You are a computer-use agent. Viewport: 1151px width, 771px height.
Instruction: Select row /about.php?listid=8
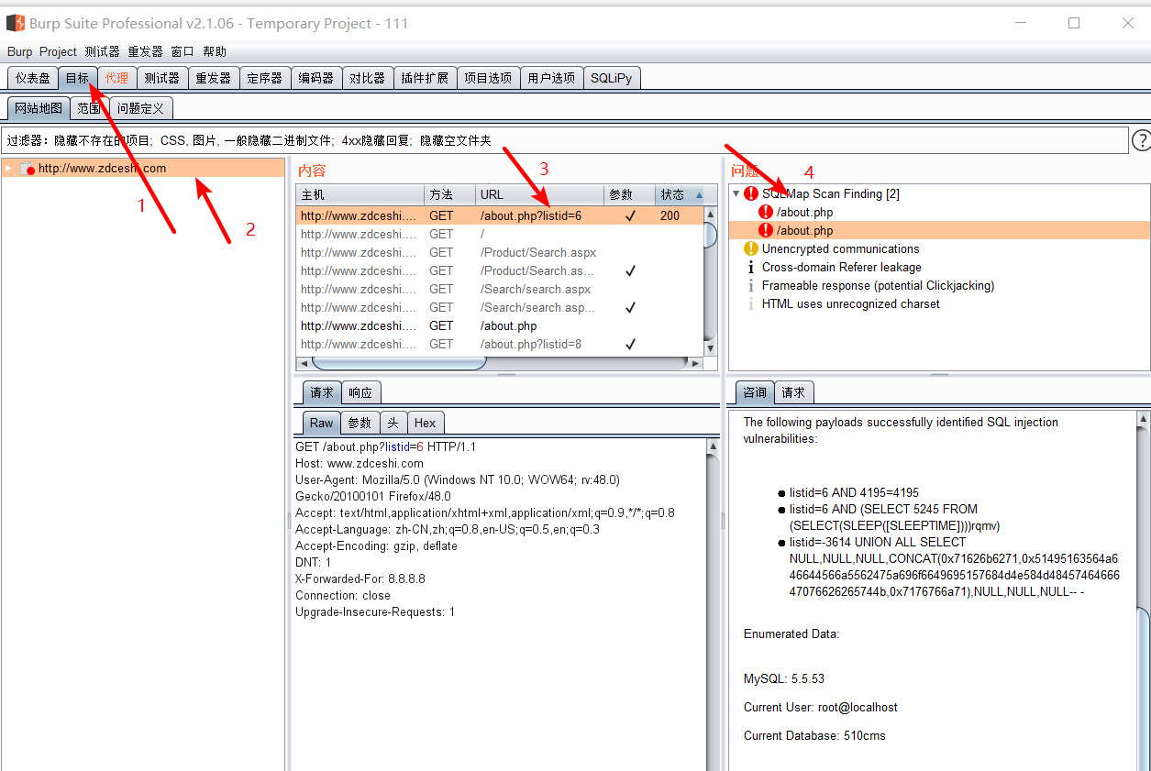click(500, 344)
